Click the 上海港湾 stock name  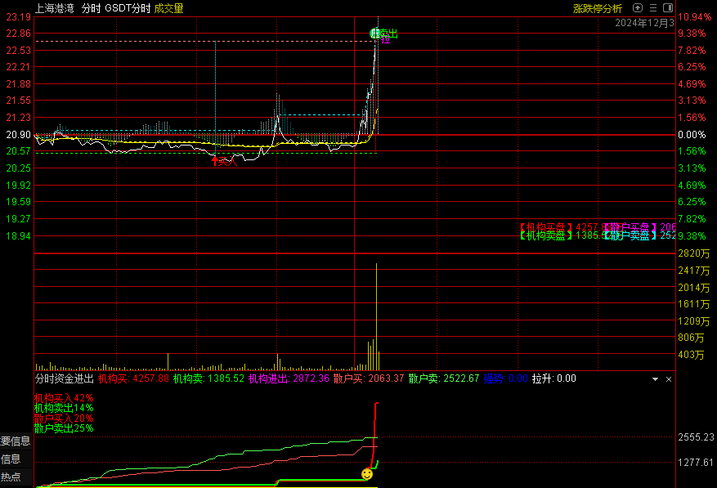[55, 8]
